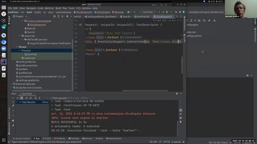Toggle the Project side tool window stripe

coord(9,20)
